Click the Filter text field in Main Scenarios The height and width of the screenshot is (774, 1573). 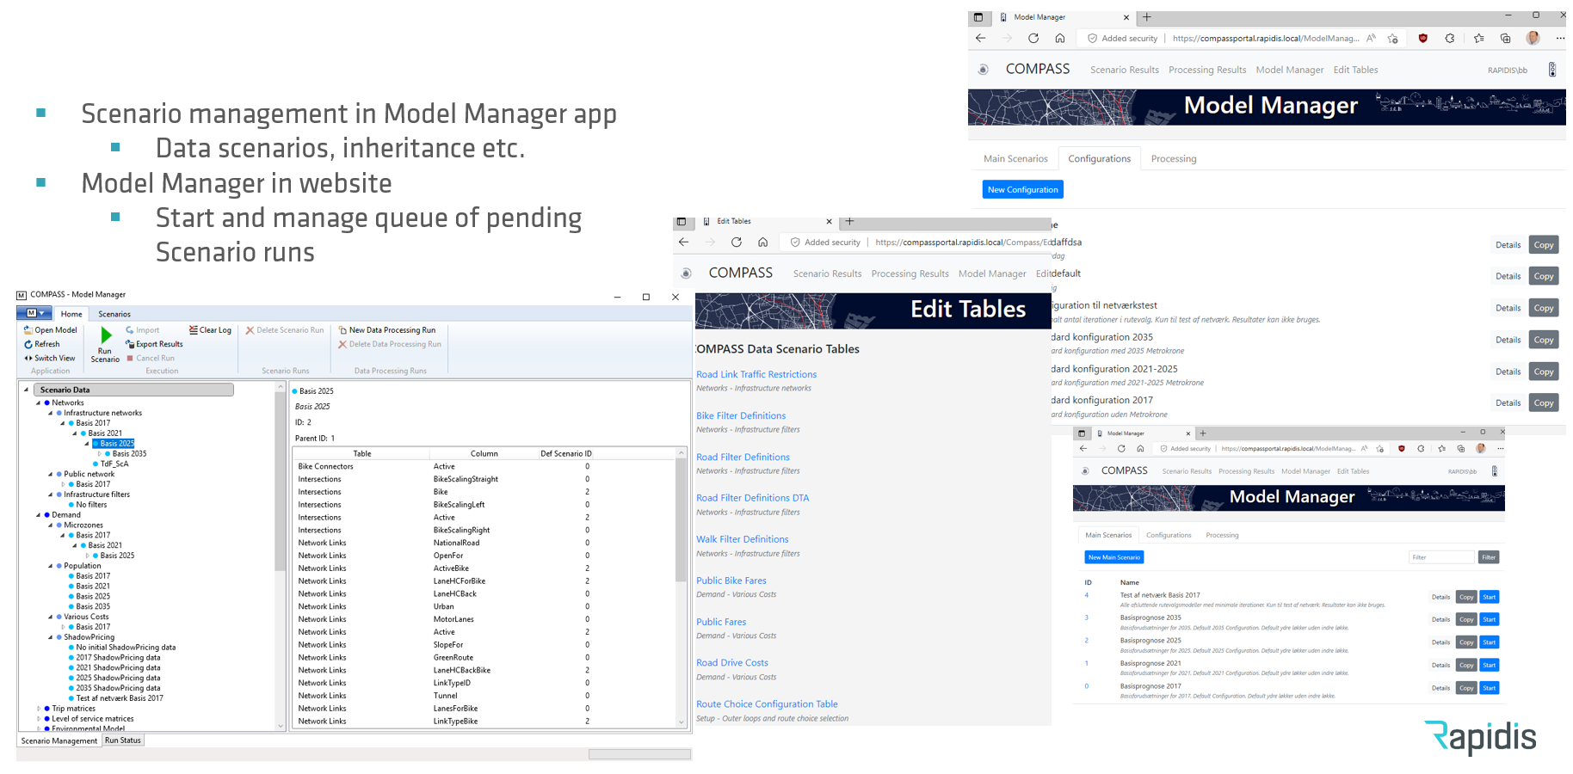pos(1440,557)
